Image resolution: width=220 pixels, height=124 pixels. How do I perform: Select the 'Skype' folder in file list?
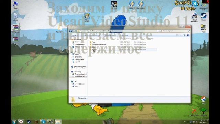(x=94, y=47)
